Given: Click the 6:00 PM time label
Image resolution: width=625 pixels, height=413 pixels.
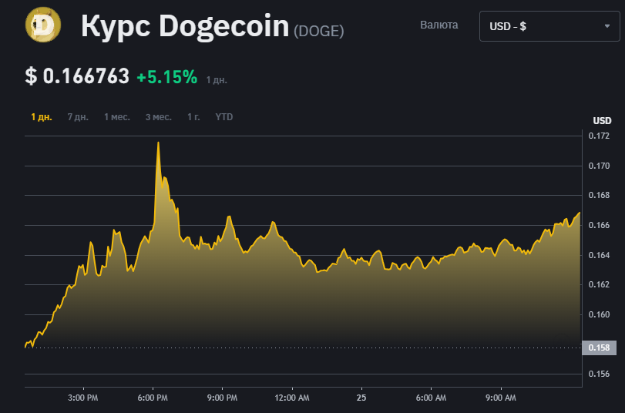Looking at the screenshot, I should pos(153,398).
